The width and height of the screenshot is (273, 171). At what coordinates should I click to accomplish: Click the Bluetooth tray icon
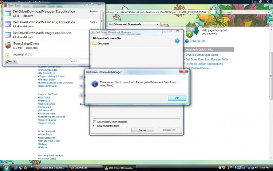coord(235,167)
